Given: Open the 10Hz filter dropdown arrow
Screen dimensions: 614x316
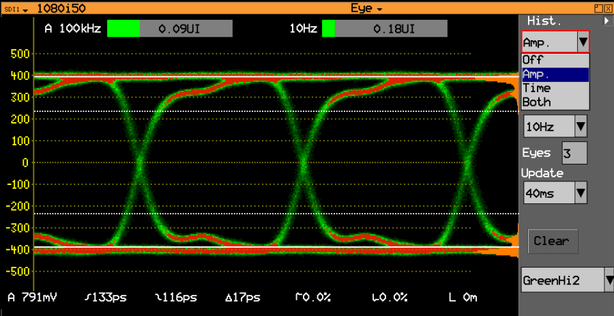Looking at the screenshot, I should click(581, 126).
